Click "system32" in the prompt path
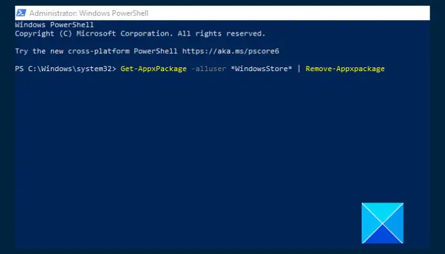This screenshot has height=254, width=445. click(95, 69)
